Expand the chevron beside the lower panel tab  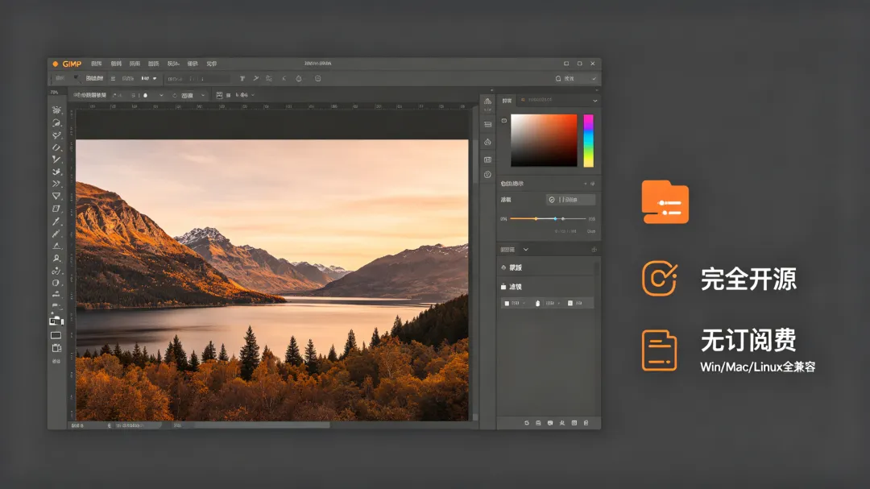(526, 250)
